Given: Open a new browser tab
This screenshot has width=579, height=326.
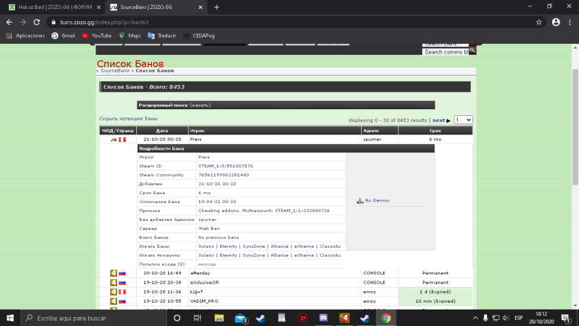Looking at the screenshot, I should [x=217, y=7].
